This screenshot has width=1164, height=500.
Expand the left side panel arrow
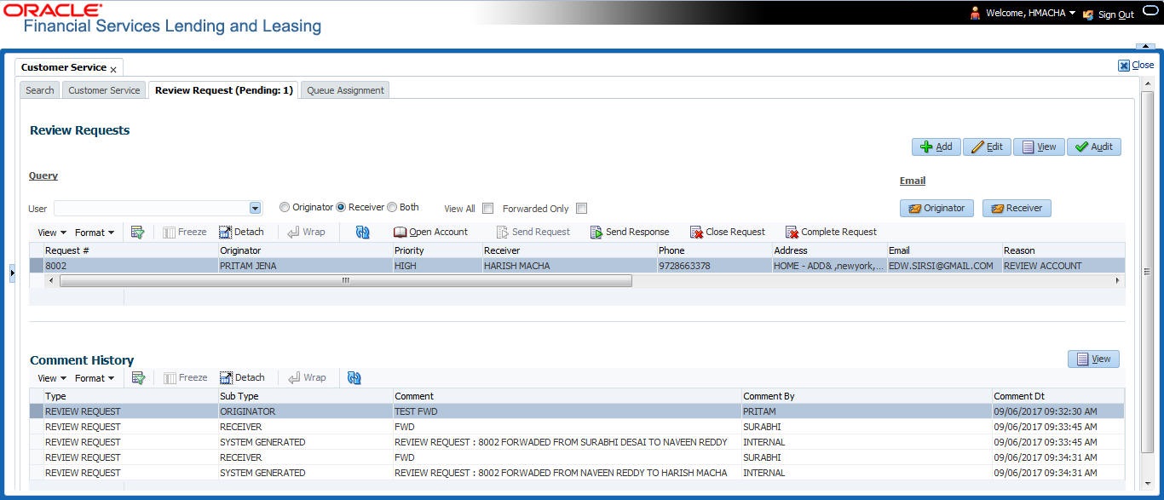12,273
